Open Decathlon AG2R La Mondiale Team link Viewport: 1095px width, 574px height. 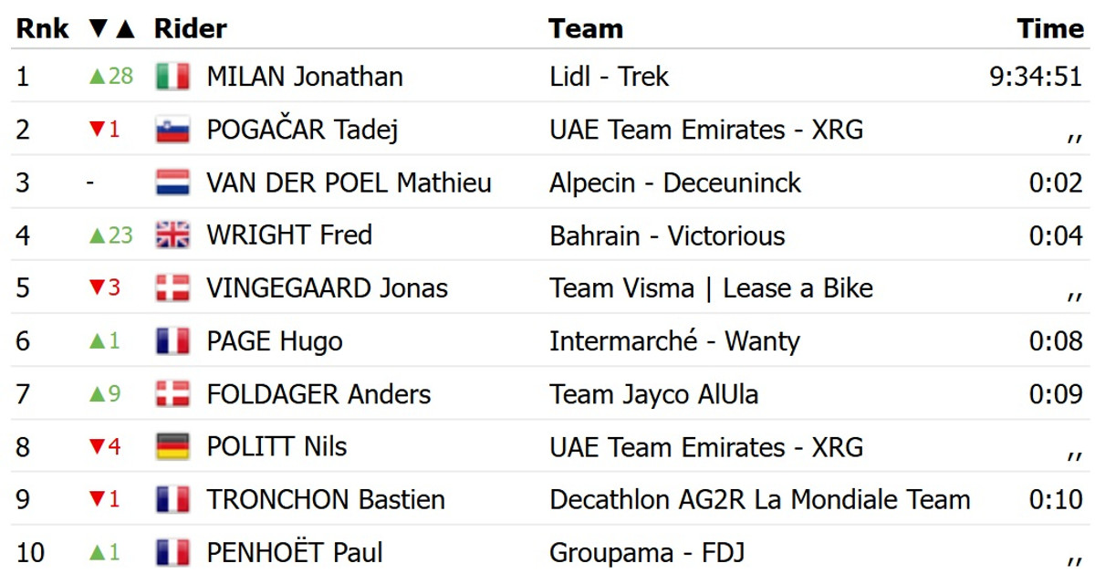(x=759, y=500)
